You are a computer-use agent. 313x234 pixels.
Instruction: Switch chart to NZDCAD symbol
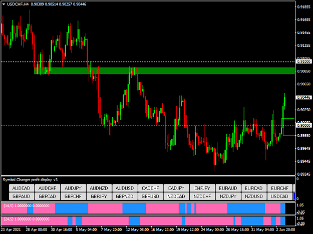pos(176,196)
